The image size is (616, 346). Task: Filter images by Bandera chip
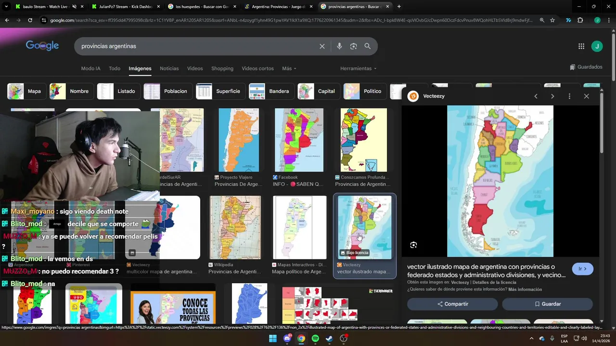tap(271, 91)
